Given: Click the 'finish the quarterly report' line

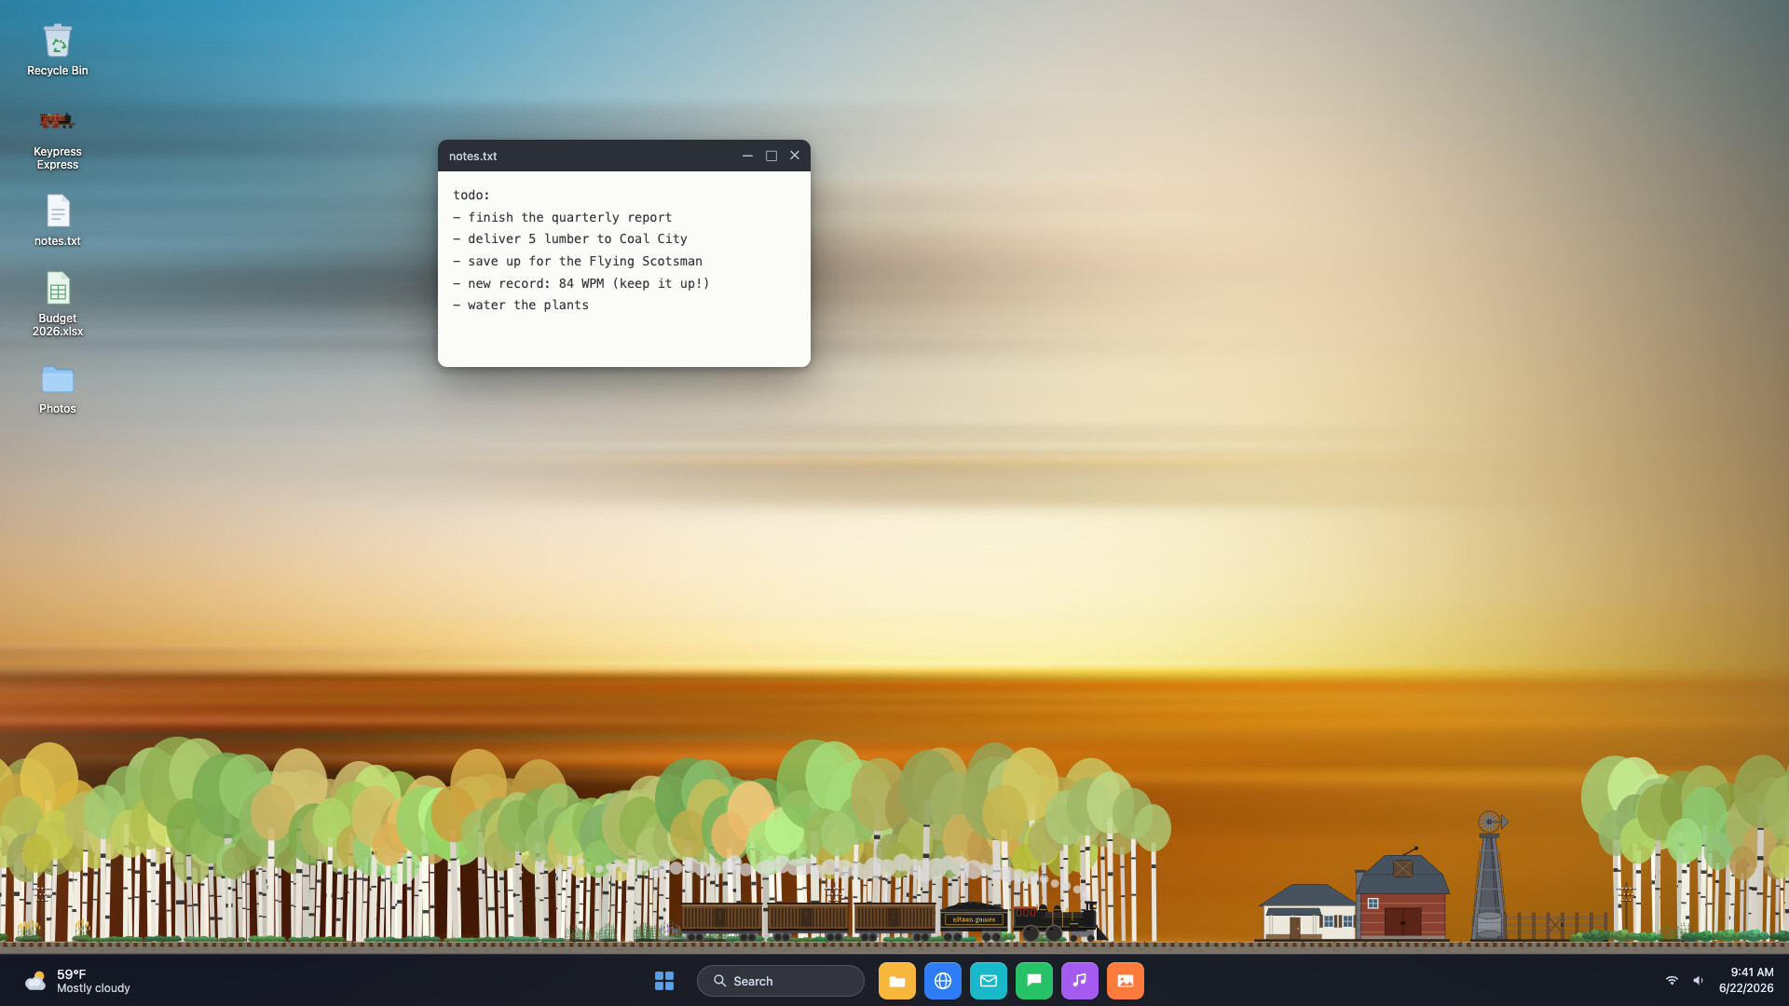Looking at the screenshot, I should pyautogui.click(x=563, y=217).
